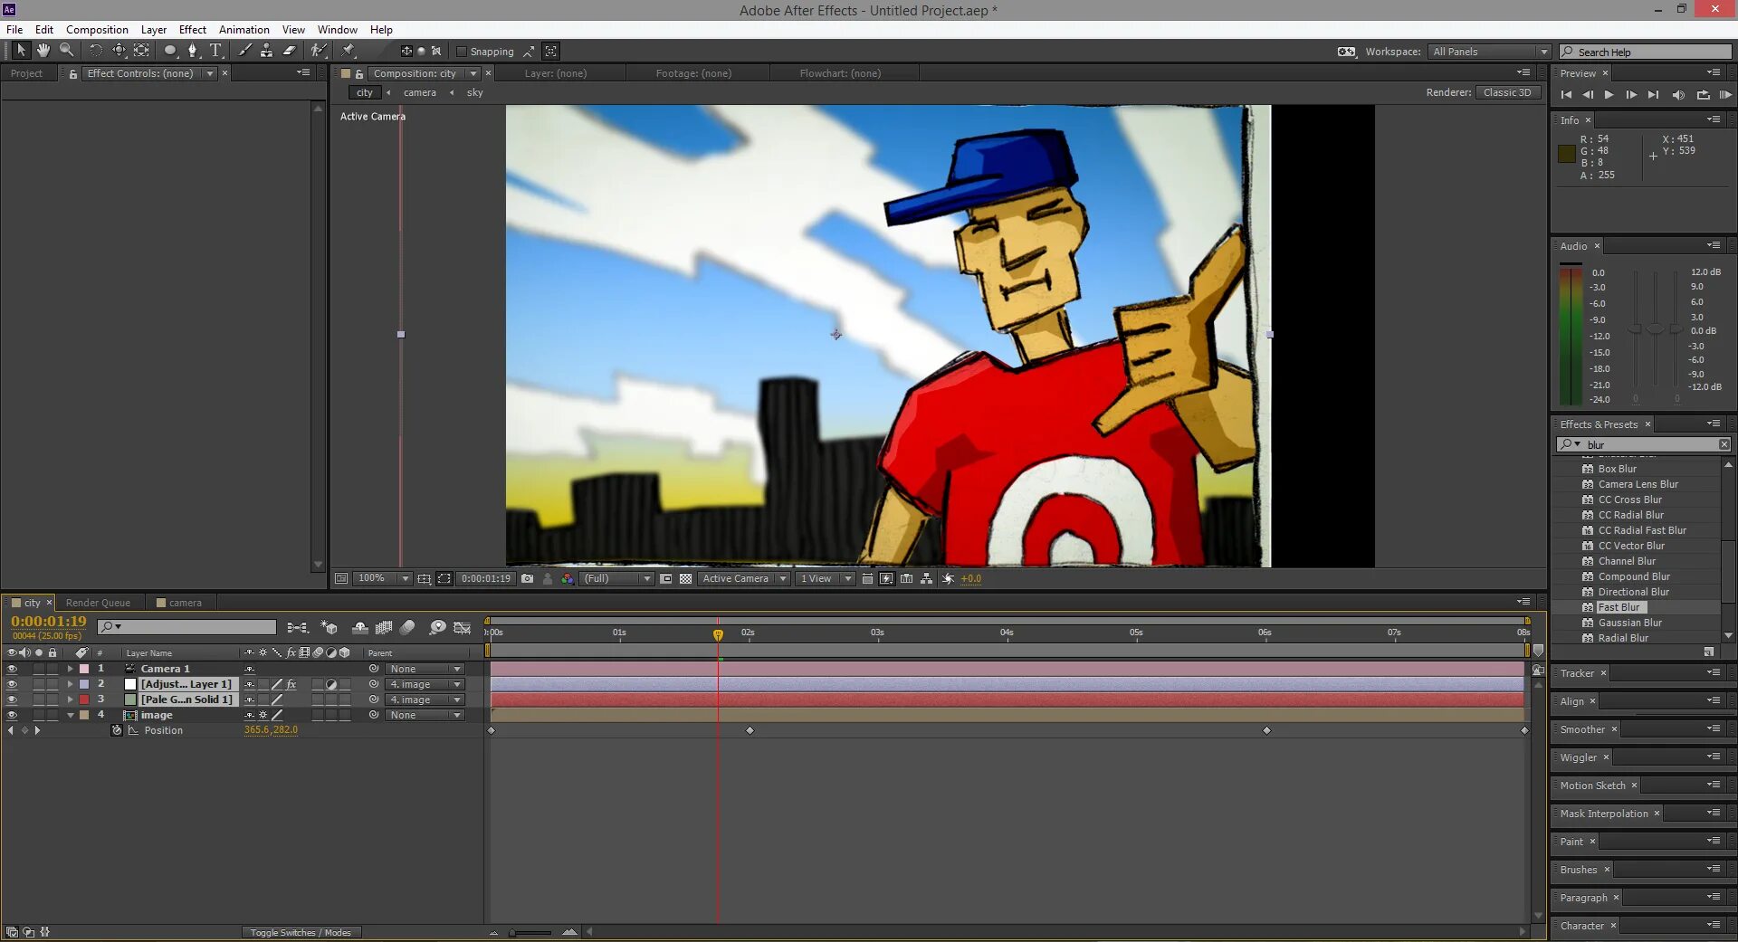Hide the Adjustment Layer 1 layer
This screenshot has width=1738, height=942.
point(12,684)
